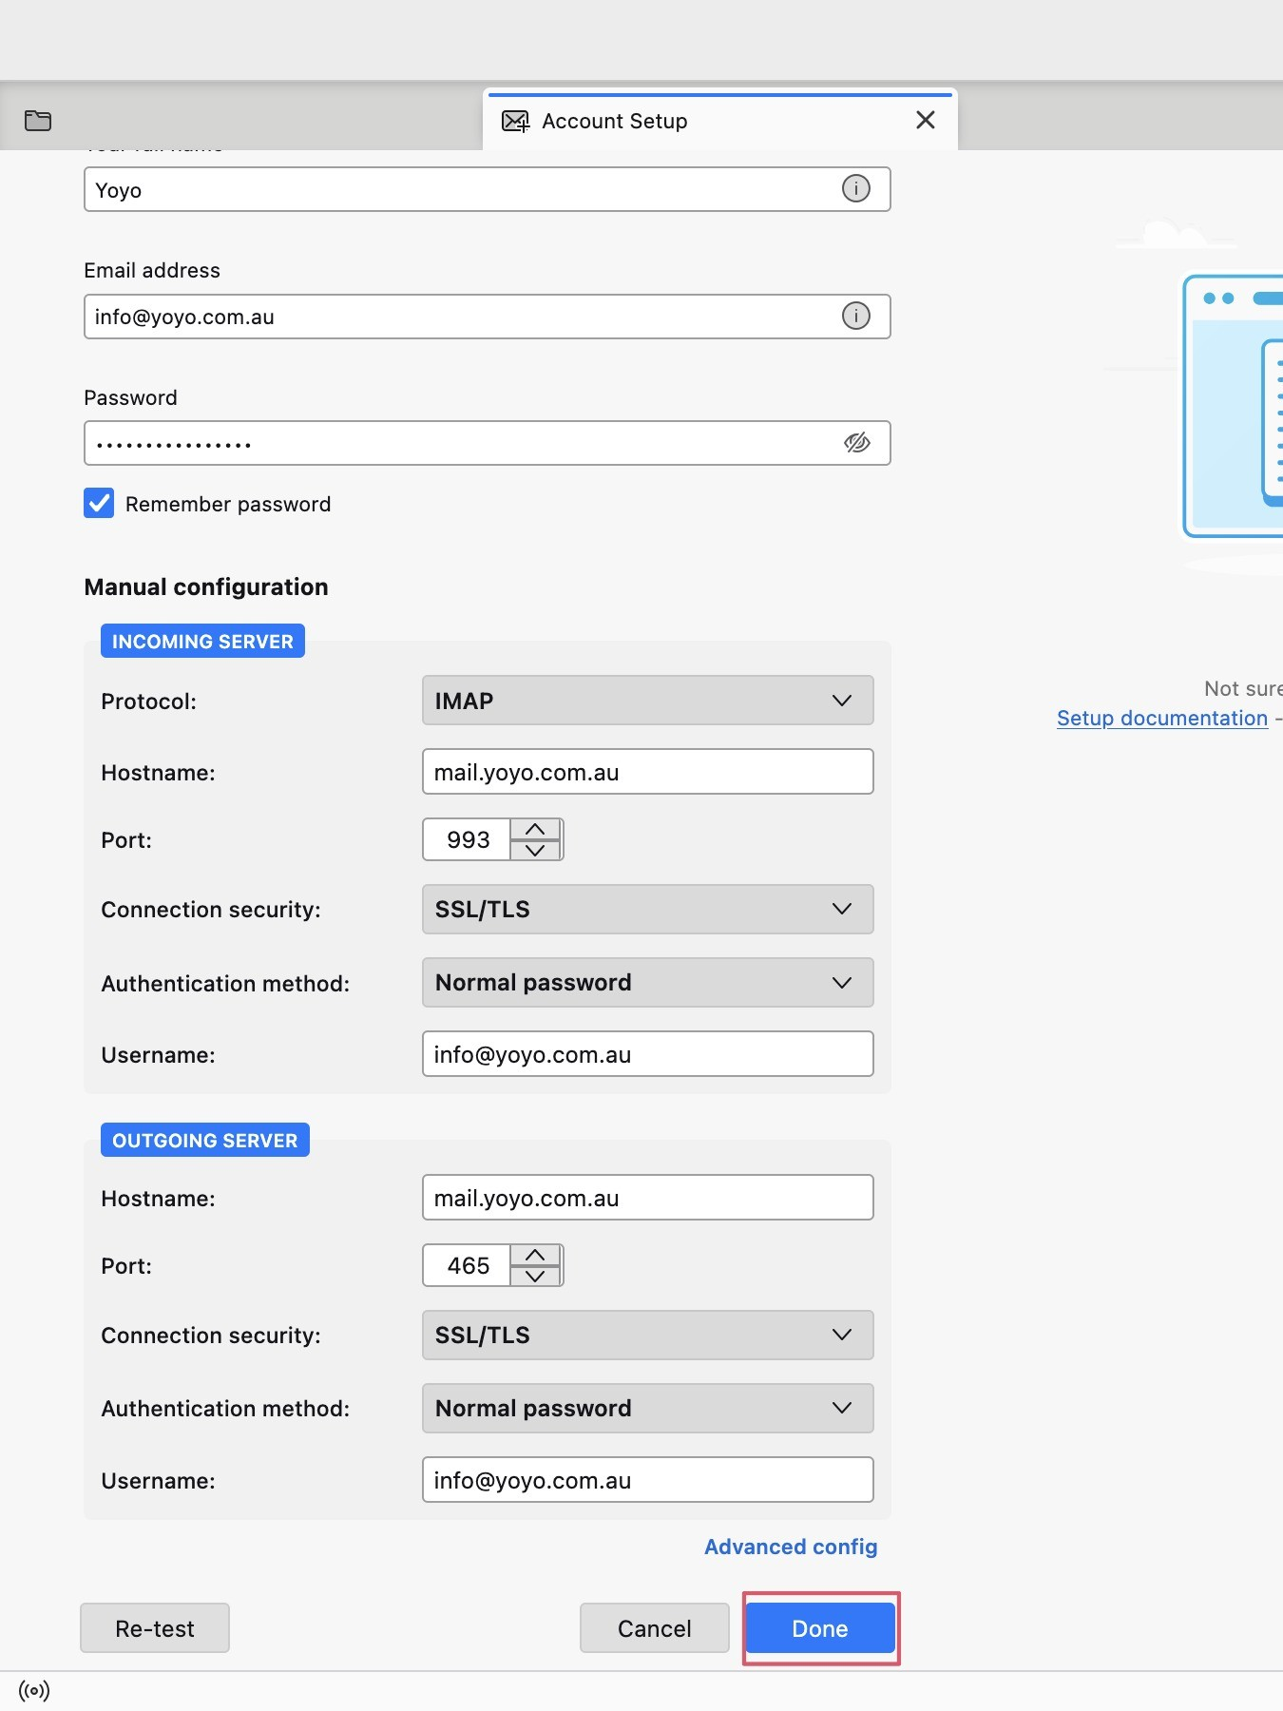Click the Re-test button
Screen dimensions: 1283x1711
[x=155, y=1628]
